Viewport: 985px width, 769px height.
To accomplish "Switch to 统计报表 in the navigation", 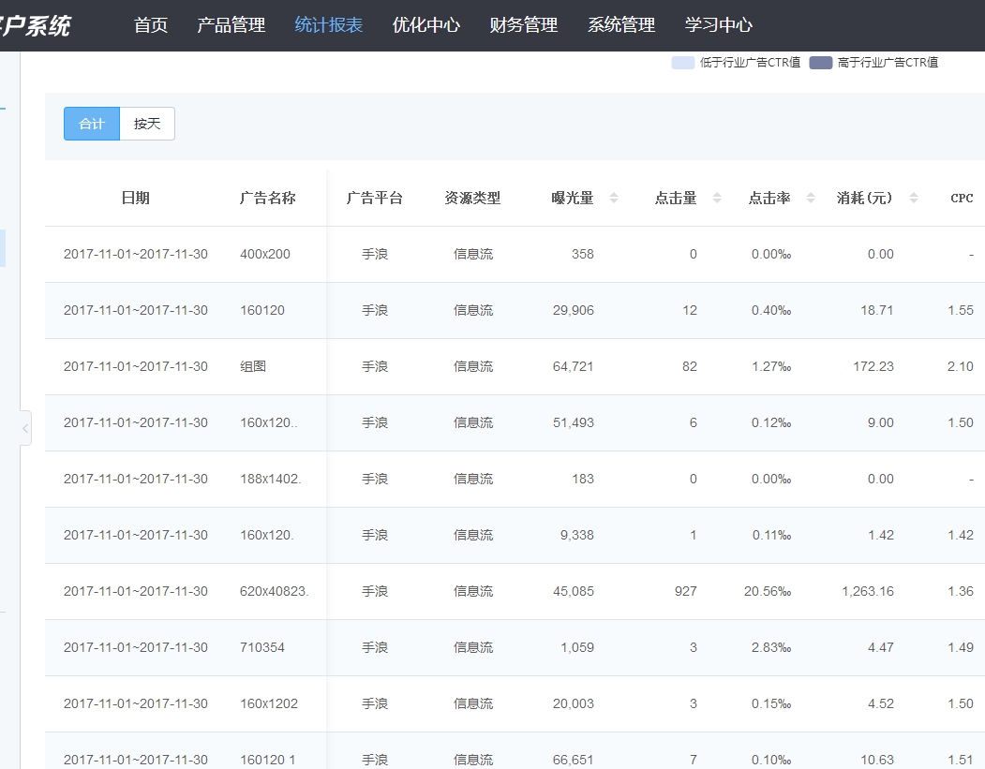I will coord(329,25).
